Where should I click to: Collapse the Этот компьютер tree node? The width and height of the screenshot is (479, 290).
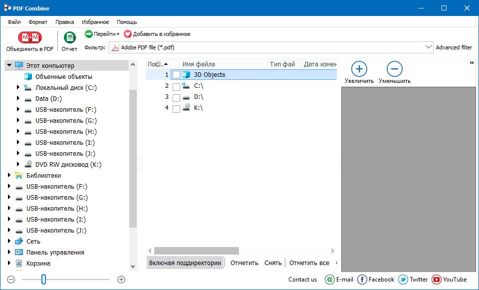point(9,65)
